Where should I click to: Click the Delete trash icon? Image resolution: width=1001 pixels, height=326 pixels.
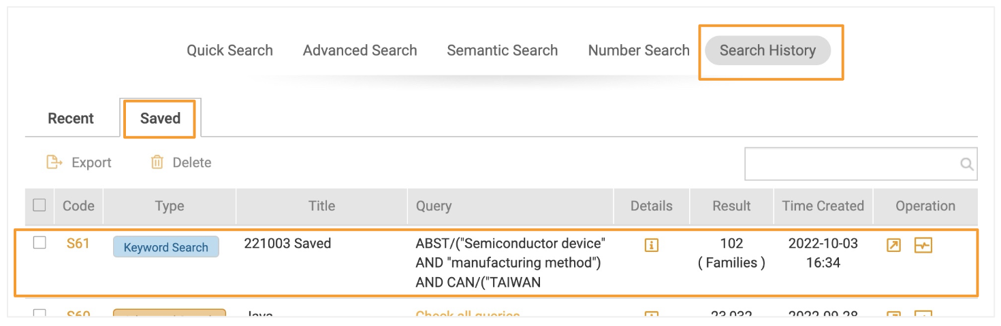(157, 162)
